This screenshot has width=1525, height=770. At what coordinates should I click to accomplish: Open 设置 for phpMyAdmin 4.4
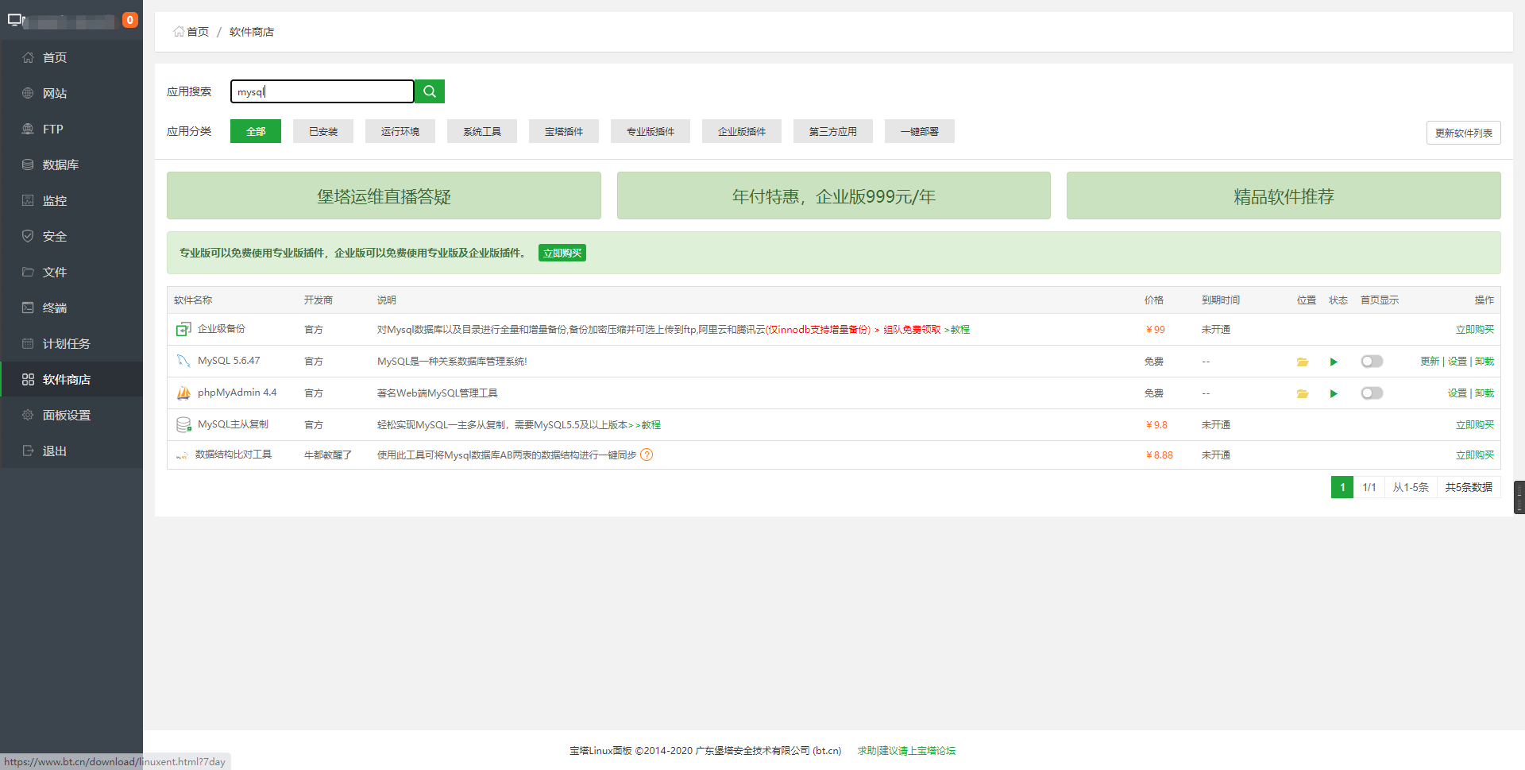tap(1457, 393)
